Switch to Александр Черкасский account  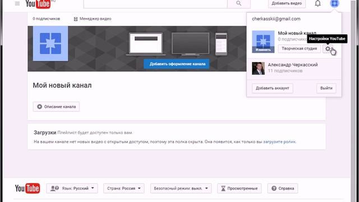[x=294, y=68]
